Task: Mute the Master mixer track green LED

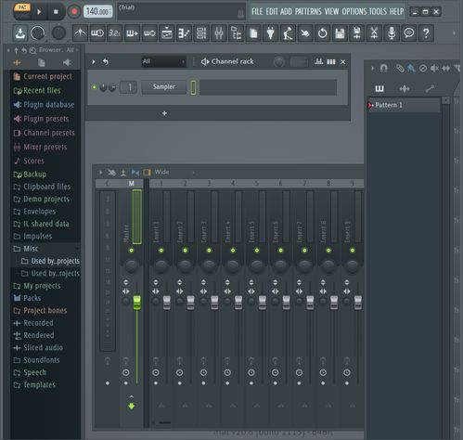Action: [132, 250]
